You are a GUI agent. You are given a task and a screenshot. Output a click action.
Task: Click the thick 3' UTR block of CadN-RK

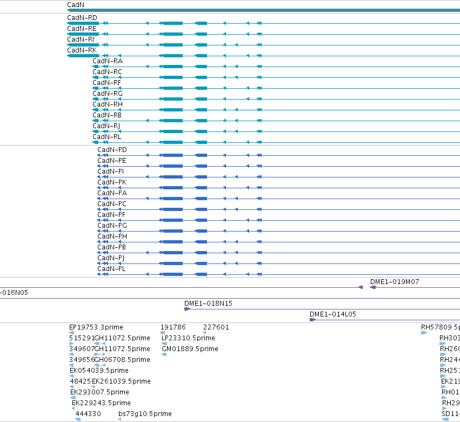[x=83, y=56]
